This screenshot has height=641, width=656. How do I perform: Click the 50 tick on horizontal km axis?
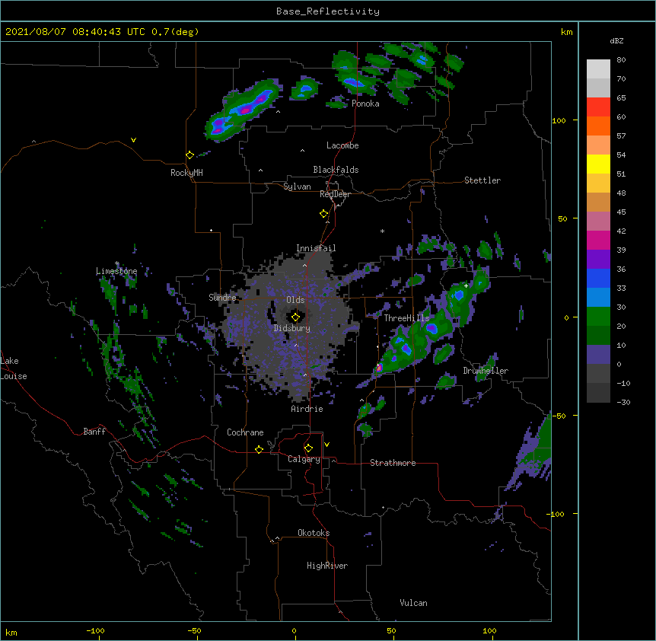coord(391,631)
